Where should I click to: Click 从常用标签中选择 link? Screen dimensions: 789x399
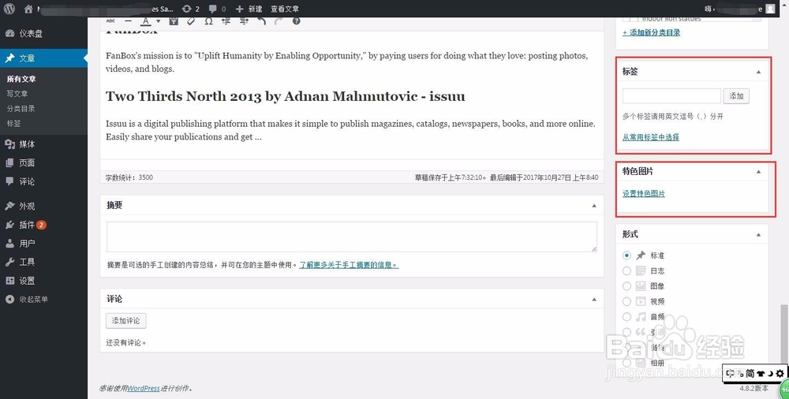(651, 137)
